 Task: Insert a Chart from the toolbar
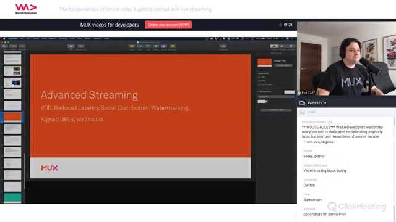pyautogui.click(x=140, y=47)
